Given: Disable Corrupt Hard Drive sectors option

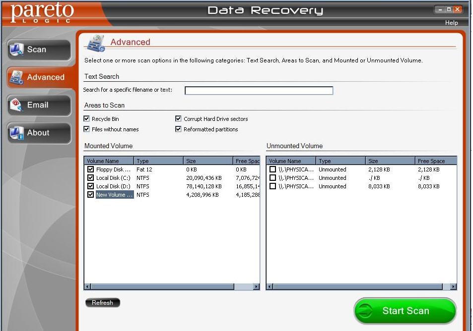Looking at the screenshot, I should click(179, 119).
